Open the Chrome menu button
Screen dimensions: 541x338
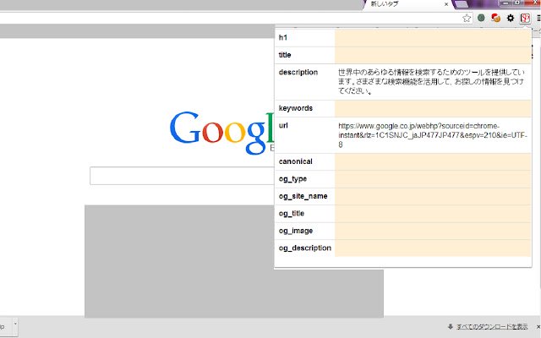[539, 19]
